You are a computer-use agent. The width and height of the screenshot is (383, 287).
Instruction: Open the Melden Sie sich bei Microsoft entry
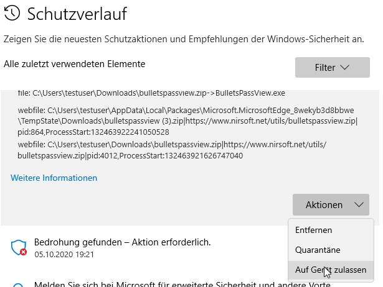click(182, 284)
